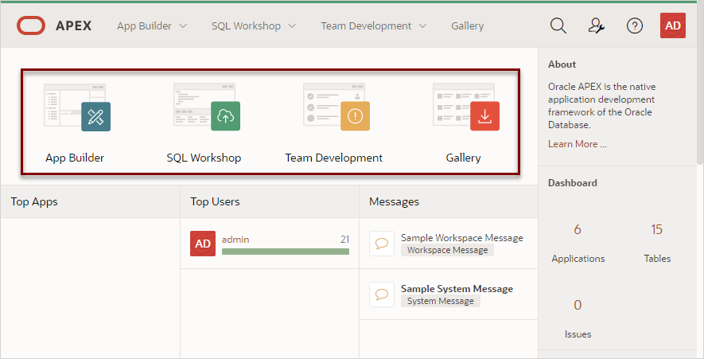
Task: Select Team Development in the top navigation
Action: (x=366, y=26)
